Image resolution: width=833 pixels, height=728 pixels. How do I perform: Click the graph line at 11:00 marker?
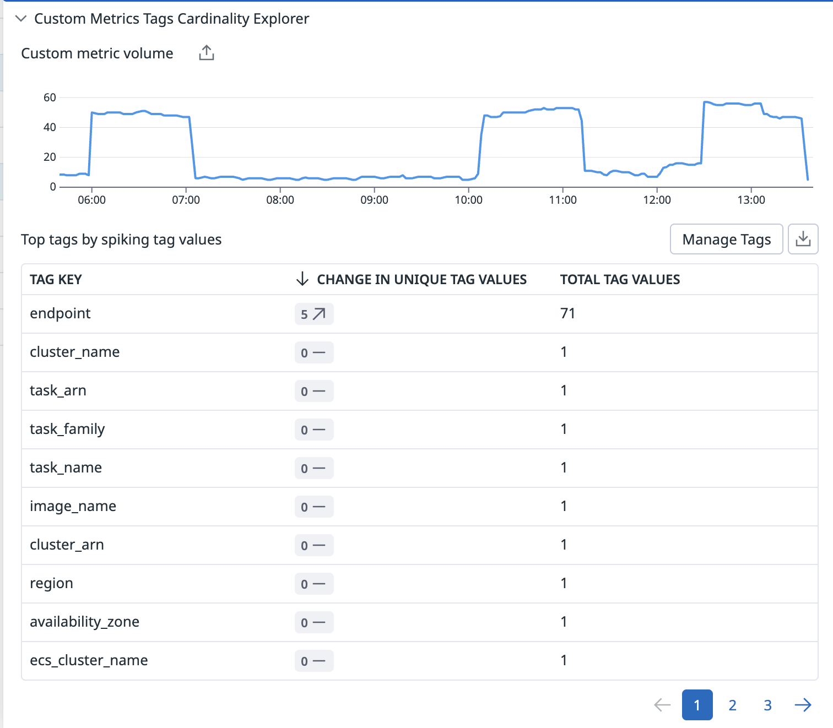(x=562, y=108)
